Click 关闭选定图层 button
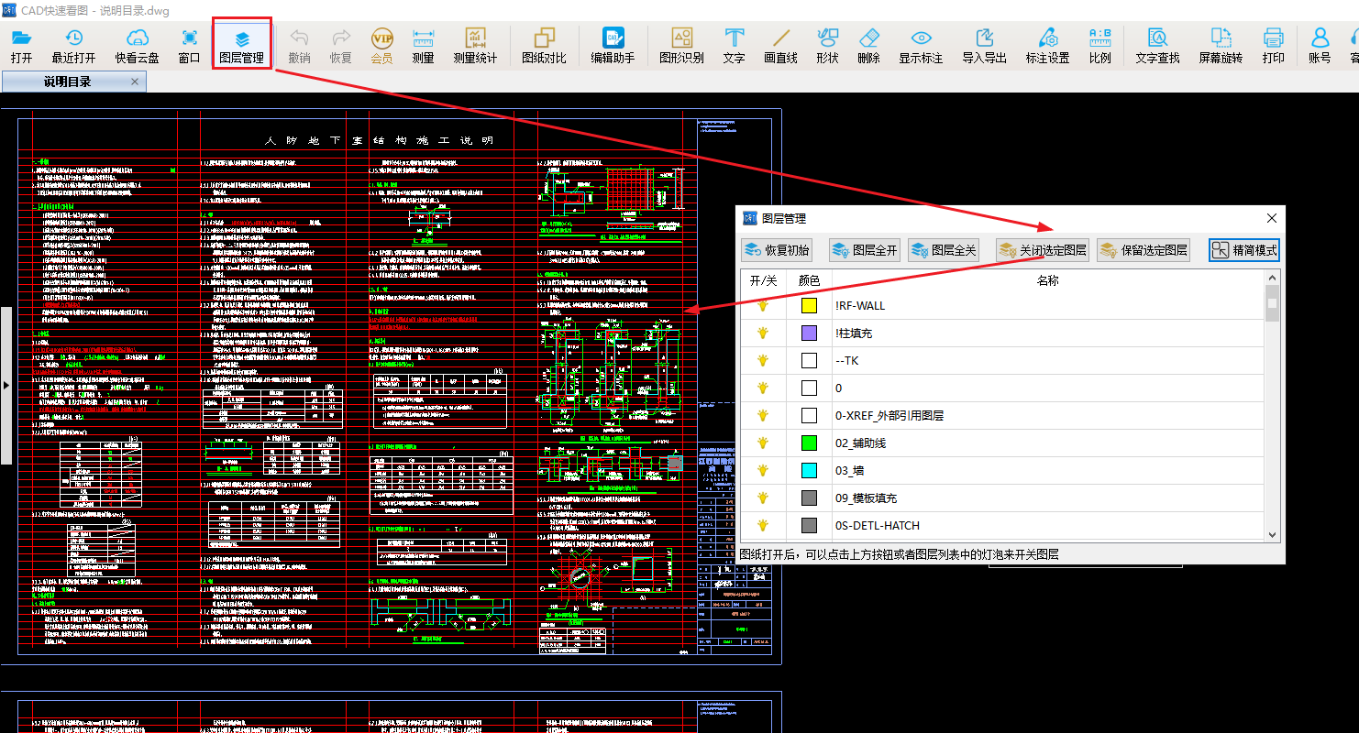Viewport: 1359px width, 733px height. 1043,250
